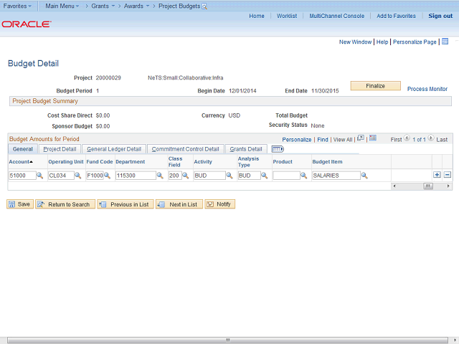
Task: Add a new budget row with plus icon
Action: coord(437,175)
